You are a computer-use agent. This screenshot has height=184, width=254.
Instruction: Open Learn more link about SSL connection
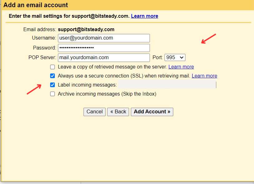click(204, 76)
